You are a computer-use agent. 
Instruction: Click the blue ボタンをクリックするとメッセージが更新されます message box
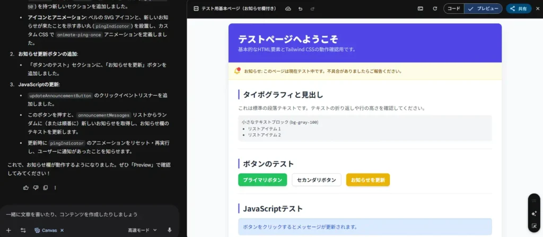(365, 226)
